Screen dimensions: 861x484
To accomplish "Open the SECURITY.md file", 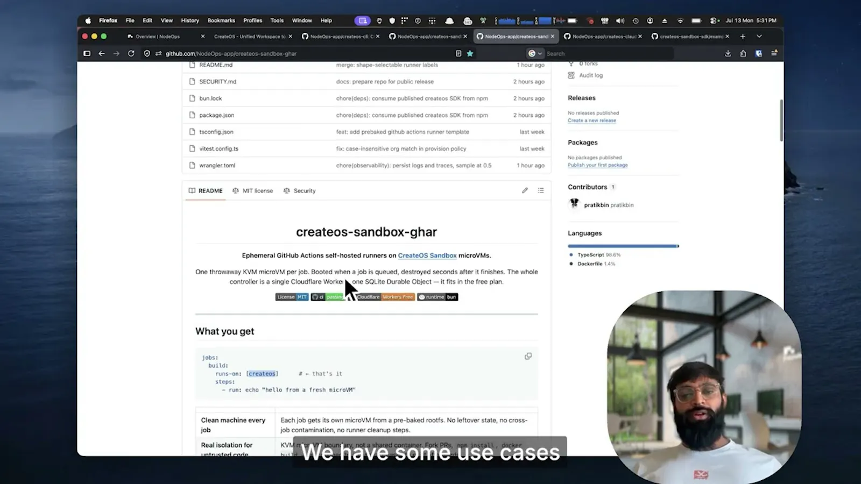I will pyautogui.click(x=218, y=82).
